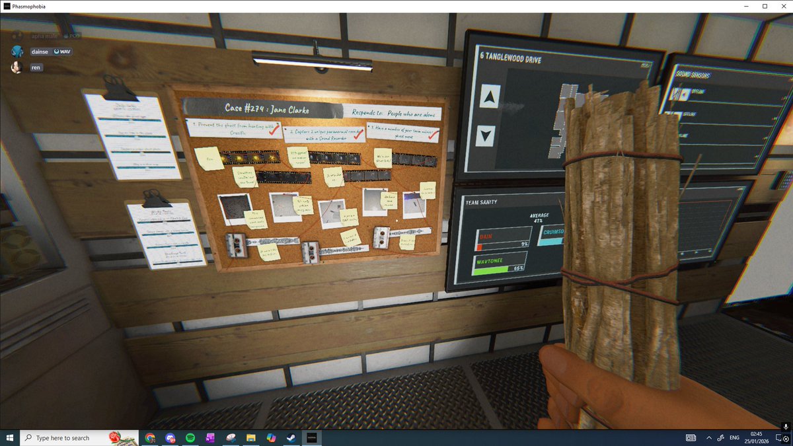Click the map floor down arrow
This screenshot has width=793, height=446.
[x=486, y=136]
